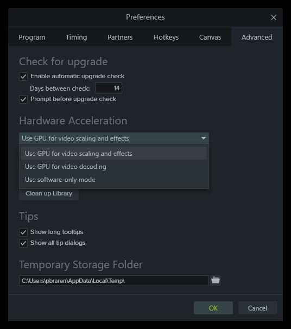The image size is (291, 329).
Task: Collapse the Hardware Acceleration dropdown arrow
Action: click(x=203, y=138)
